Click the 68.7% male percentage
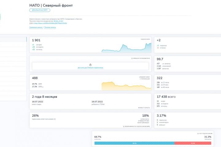 (x=98, y=137)
